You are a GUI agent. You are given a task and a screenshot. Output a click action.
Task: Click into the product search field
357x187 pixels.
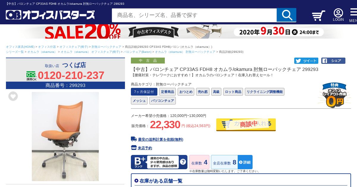(194, 15)
